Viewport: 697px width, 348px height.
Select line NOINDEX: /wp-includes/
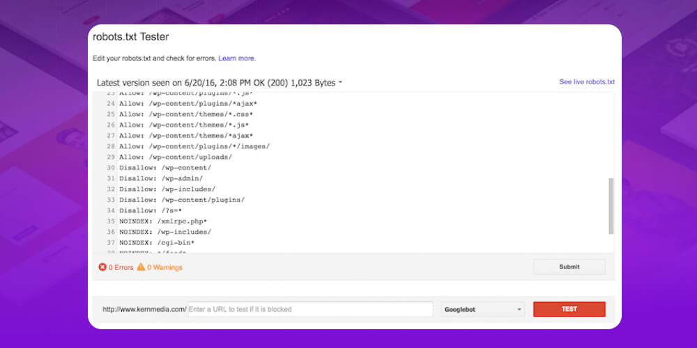165,232
